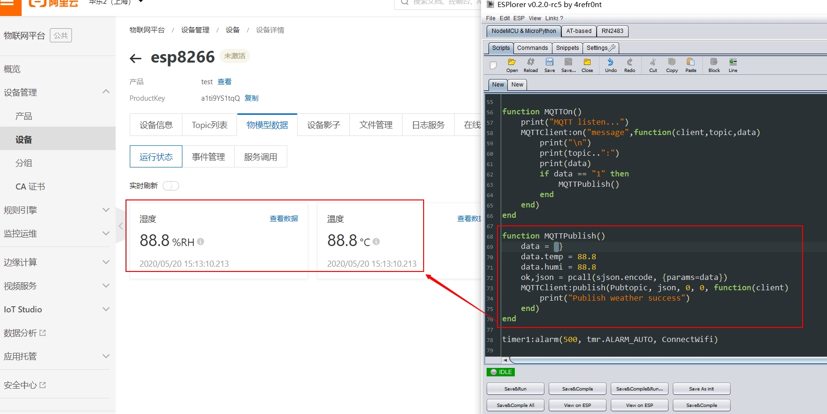Image resolution: width=827 pixels, height=414 pixels.
Task: Click left arrow of editor horizontal scrollbar
Action: pos(505,360)
